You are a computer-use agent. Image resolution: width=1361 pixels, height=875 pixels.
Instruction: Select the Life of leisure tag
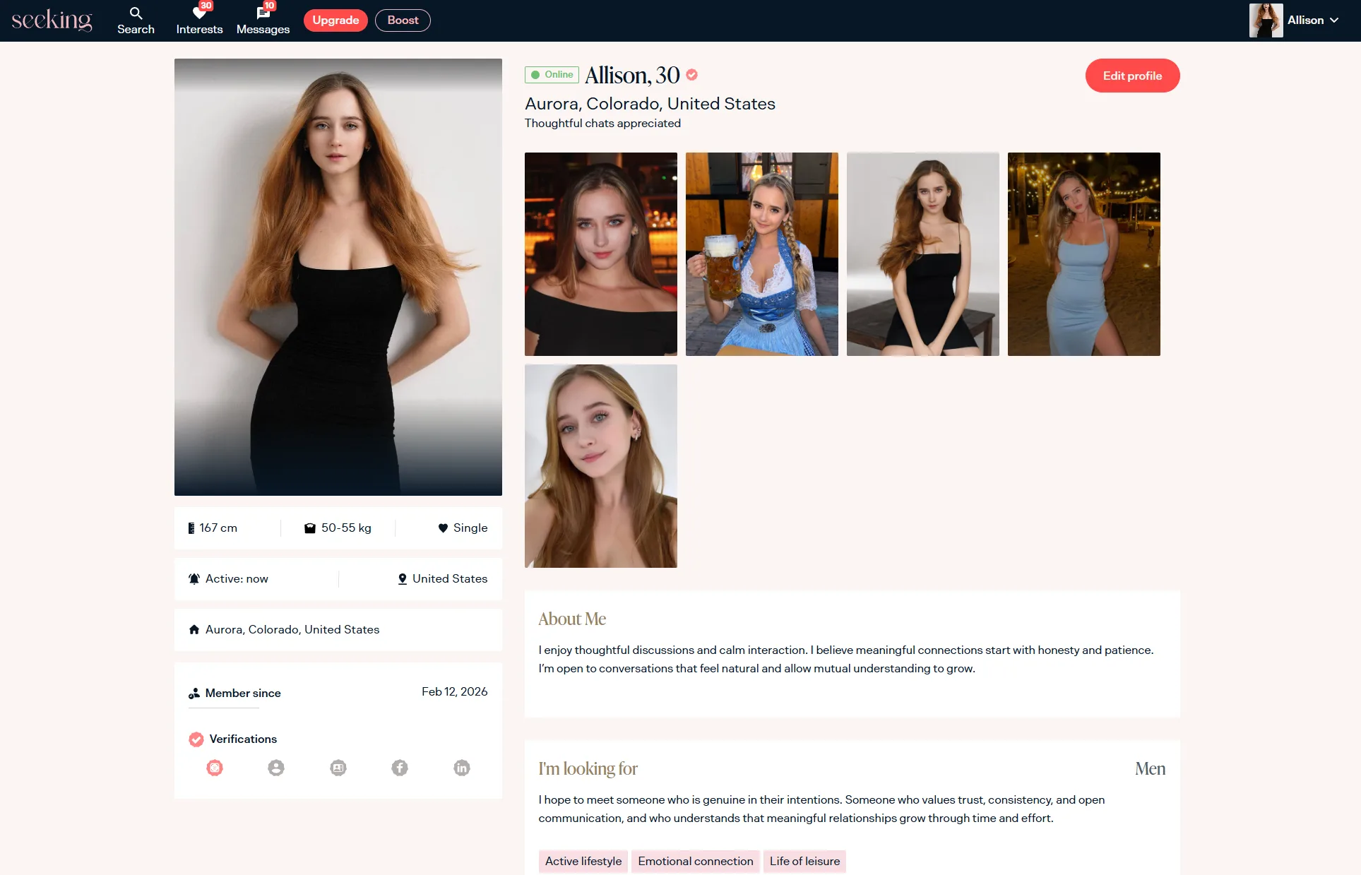pyautogui.click(x=804, y=861)
